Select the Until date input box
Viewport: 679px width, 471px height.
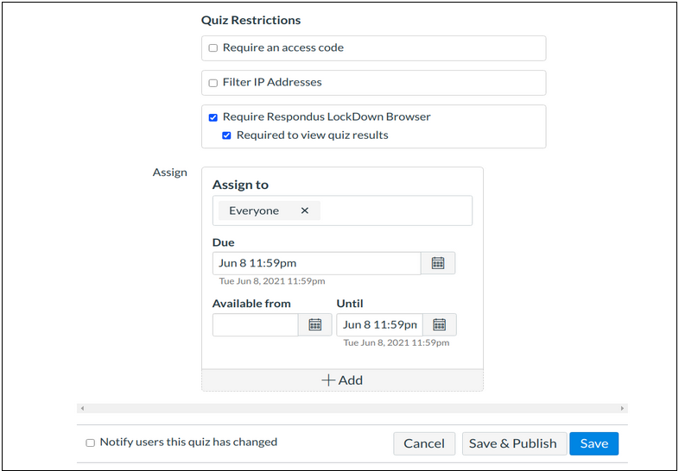(379, 324)
